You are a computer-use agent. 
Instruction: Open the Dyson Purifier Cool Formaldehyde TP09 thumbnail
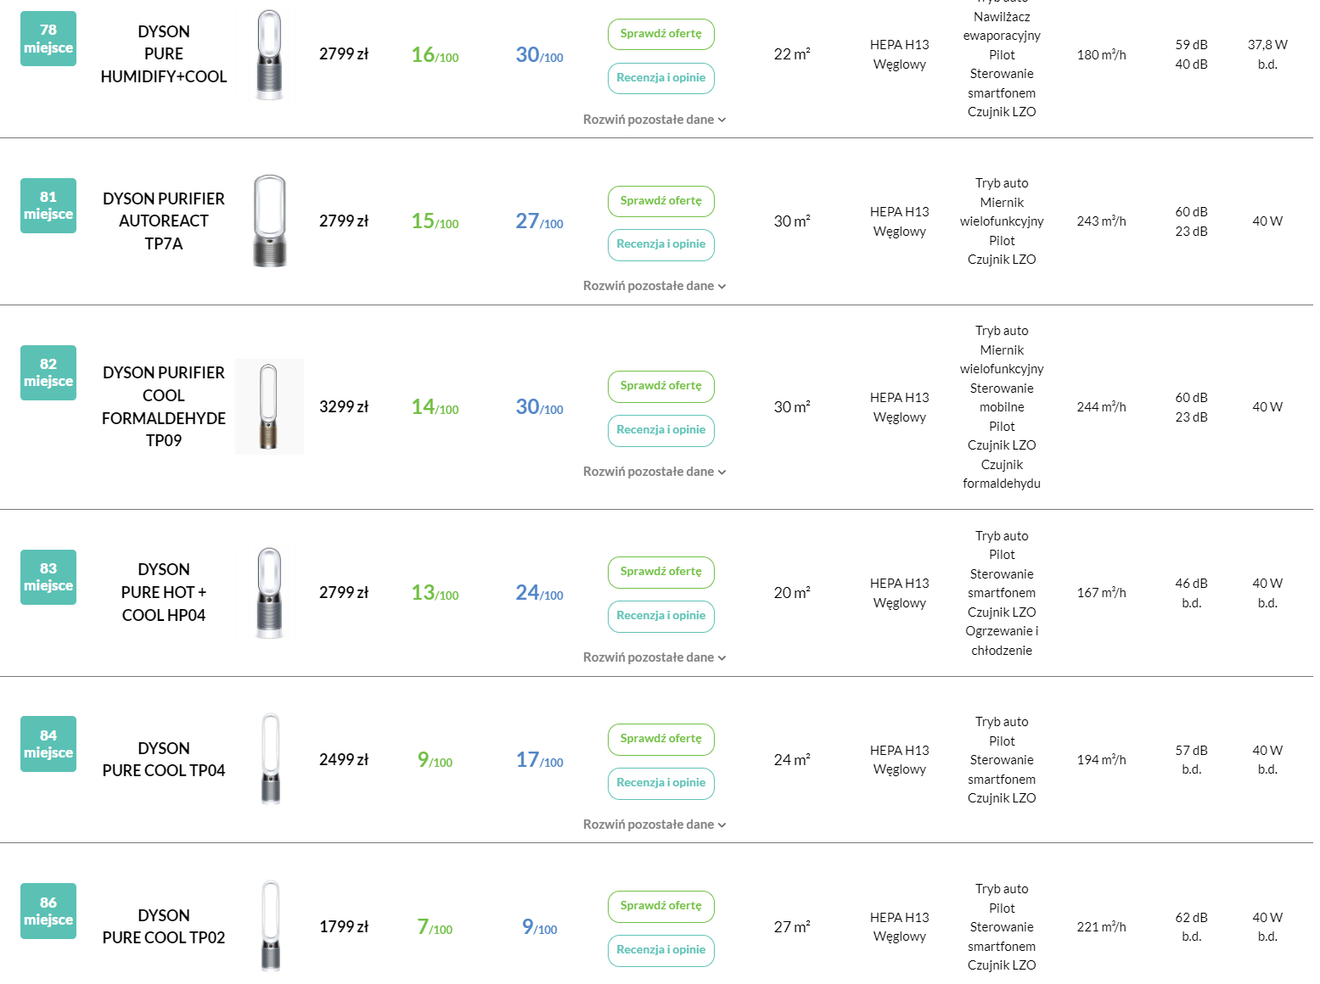click(x=269, y=406)
